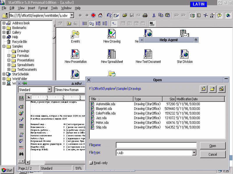233x174 pixels.
Task: Click the a.sdw horizontal scrollbar left arrow
Action: pos(28,162)
